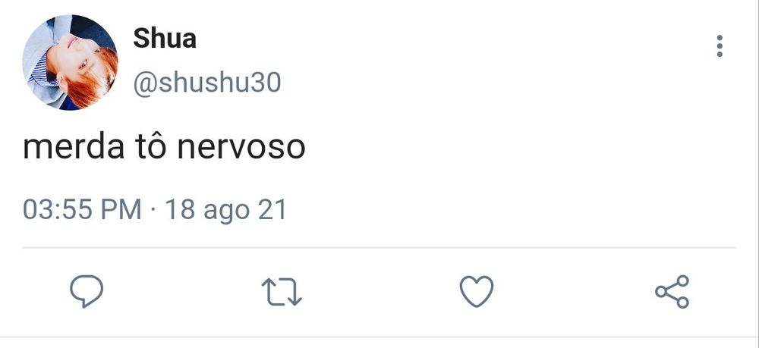
Task: Tap the share icon below the tweet
Action: pos(672,291)
